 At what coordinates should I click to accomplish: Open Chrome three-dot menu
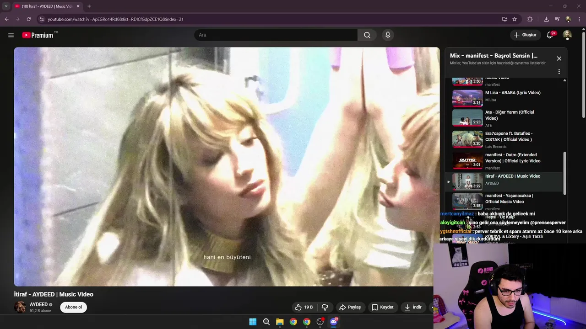coord(579,19)
